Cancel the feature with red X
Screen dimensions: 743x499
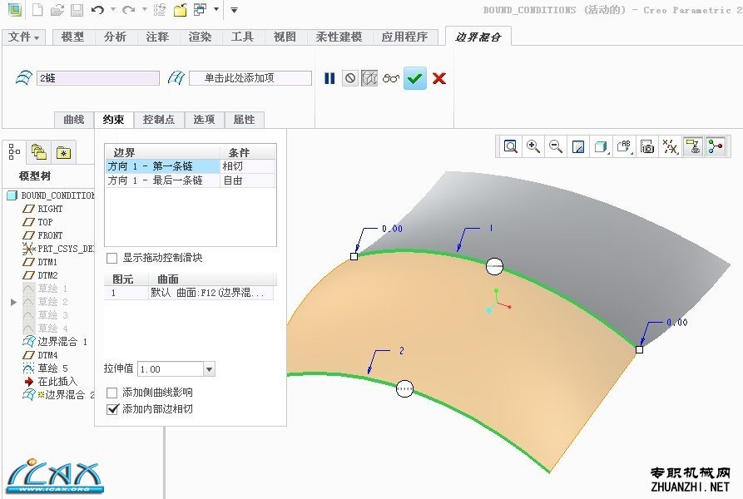click(x=439, y=78)
